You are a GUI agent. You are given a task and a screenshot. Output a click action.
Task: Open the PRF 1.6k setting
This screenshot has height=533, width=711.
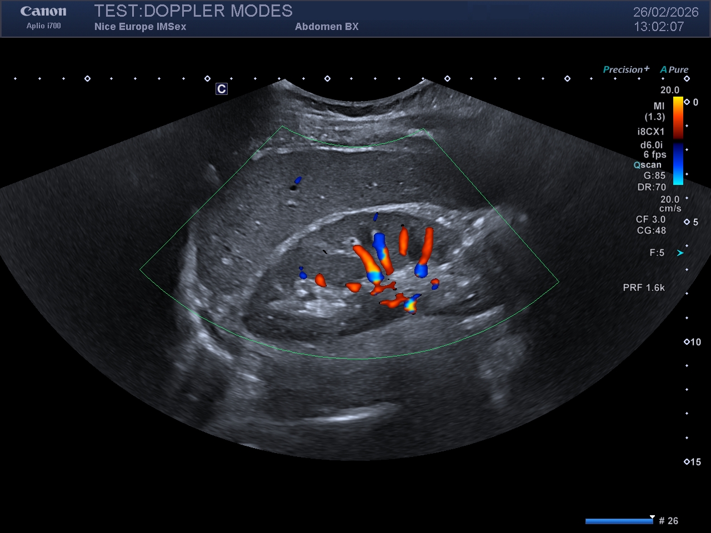pos(644,288)
